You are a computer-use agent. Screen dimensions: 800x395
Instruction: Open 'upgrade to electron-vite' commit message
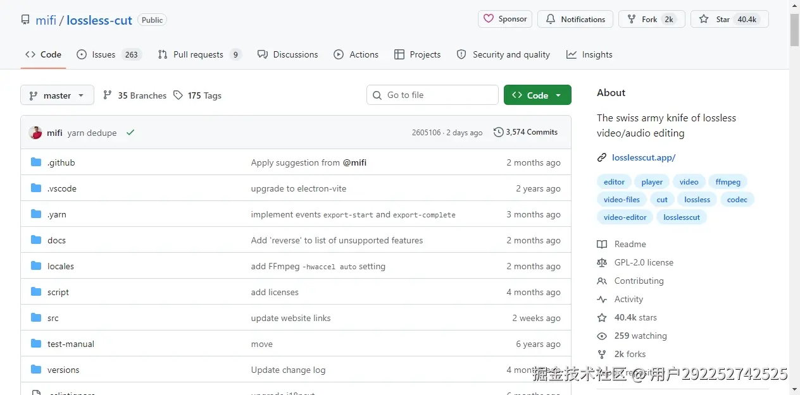(x=298, y=188)
